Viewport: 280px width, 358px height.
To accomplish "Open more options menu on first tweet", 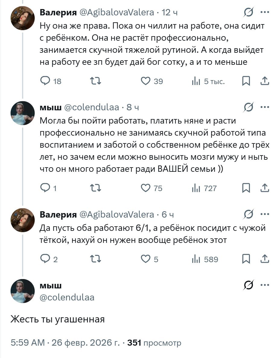I will tap(265, 13).
